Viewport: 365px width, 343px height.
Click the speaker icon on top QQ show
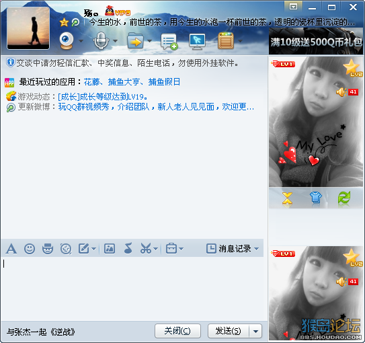(341, 92)
